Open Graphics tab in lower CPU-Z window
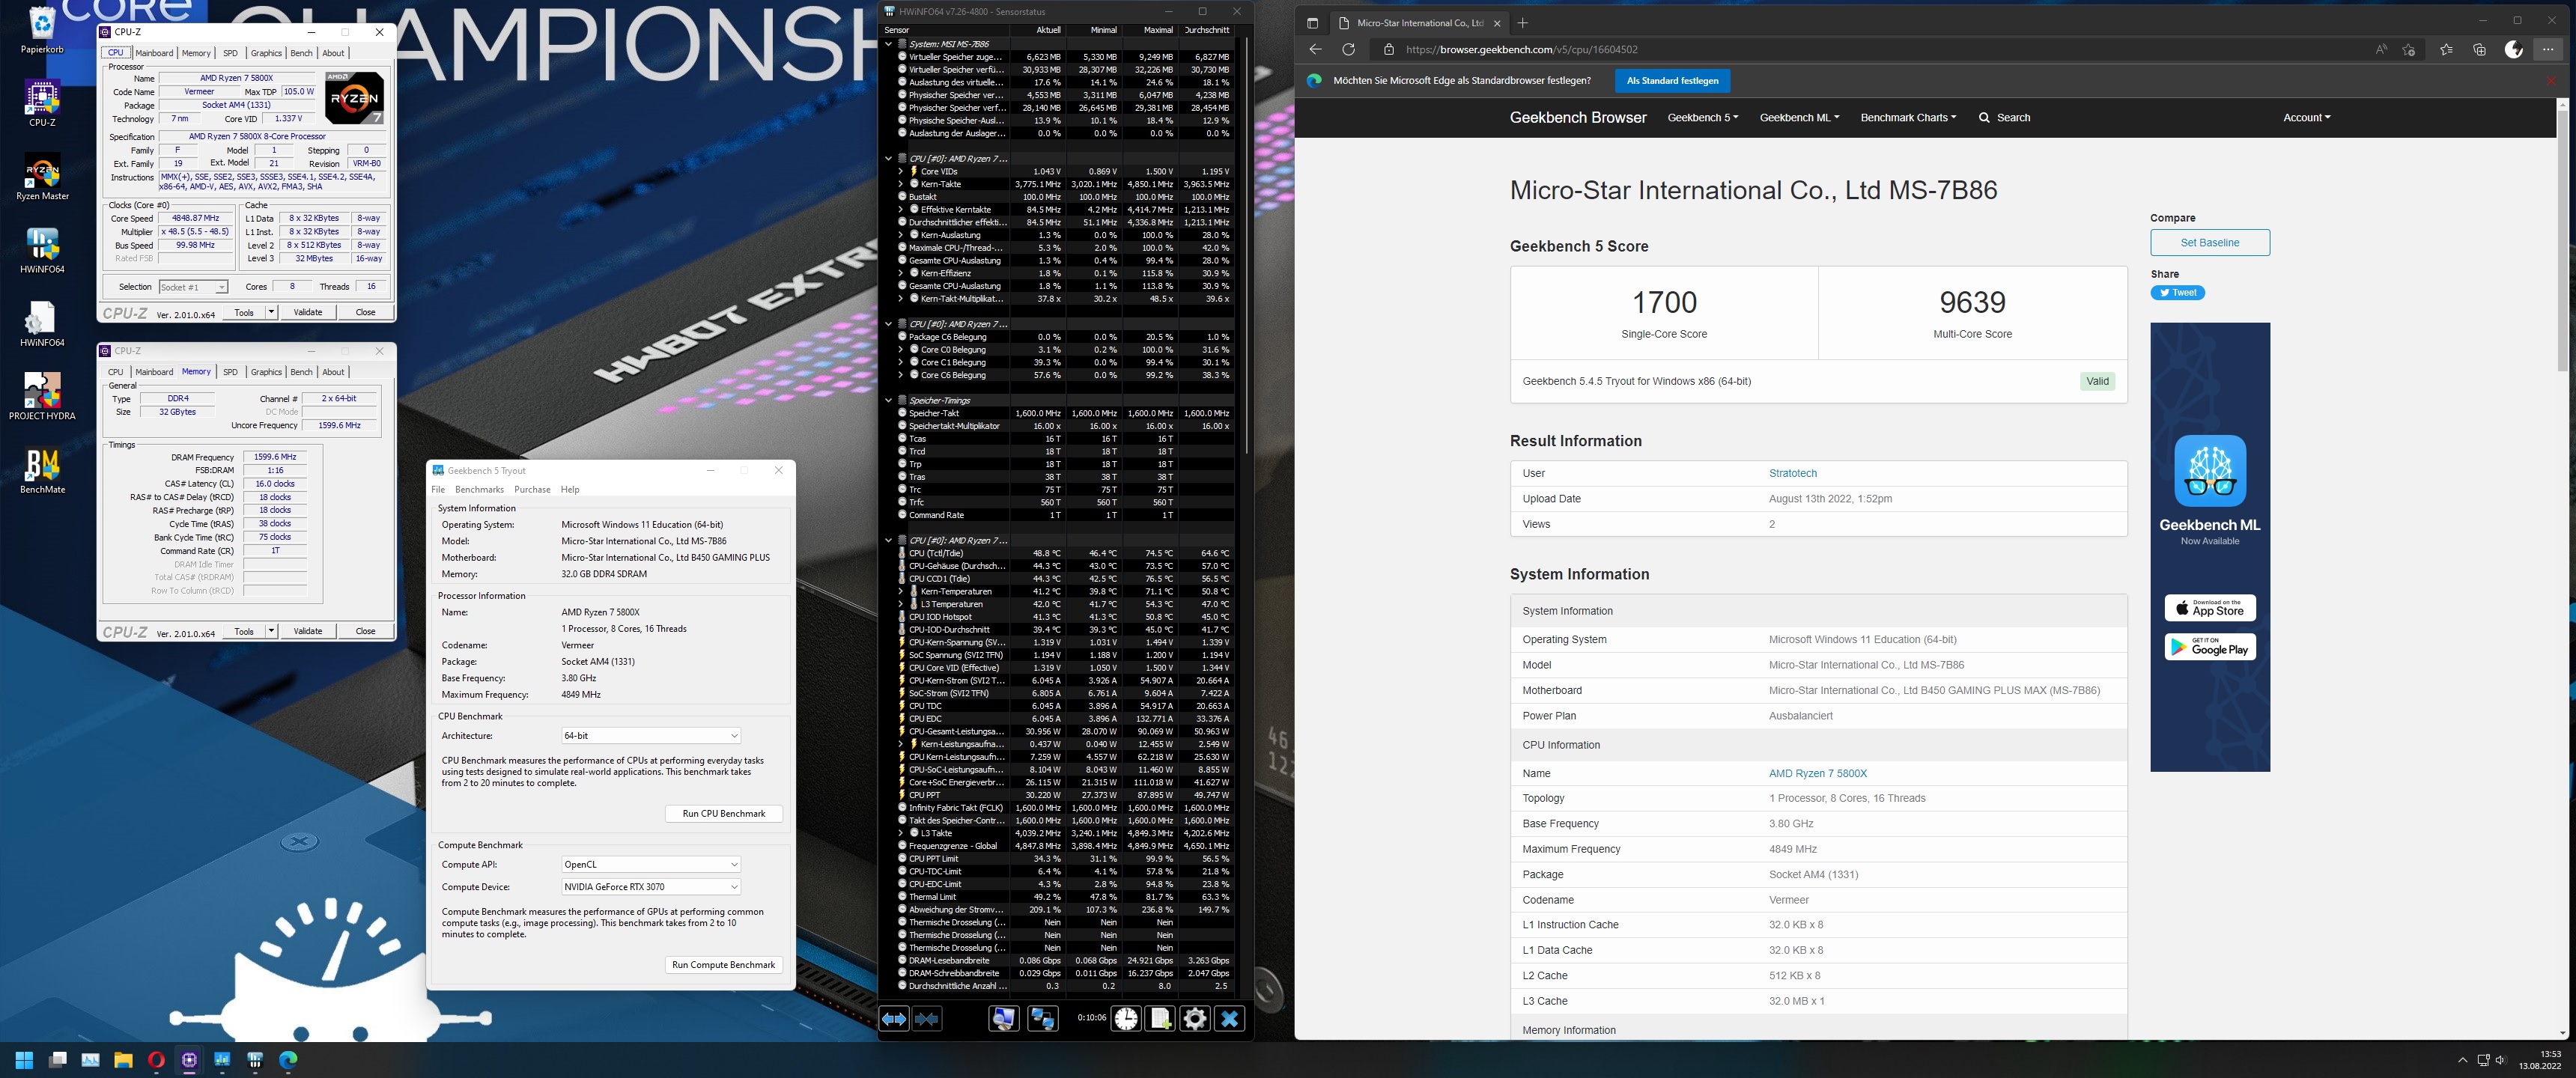The height and width of the screenshot is (1078, 2576). pos(266,372)
